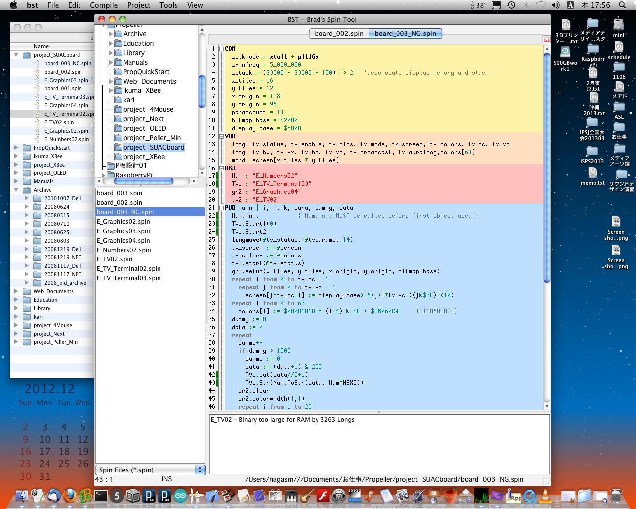This screenshot has width=636, height=509.
Task: Select E_TV_Terminal03.spin in file list
Action: [x=129, y=278]
